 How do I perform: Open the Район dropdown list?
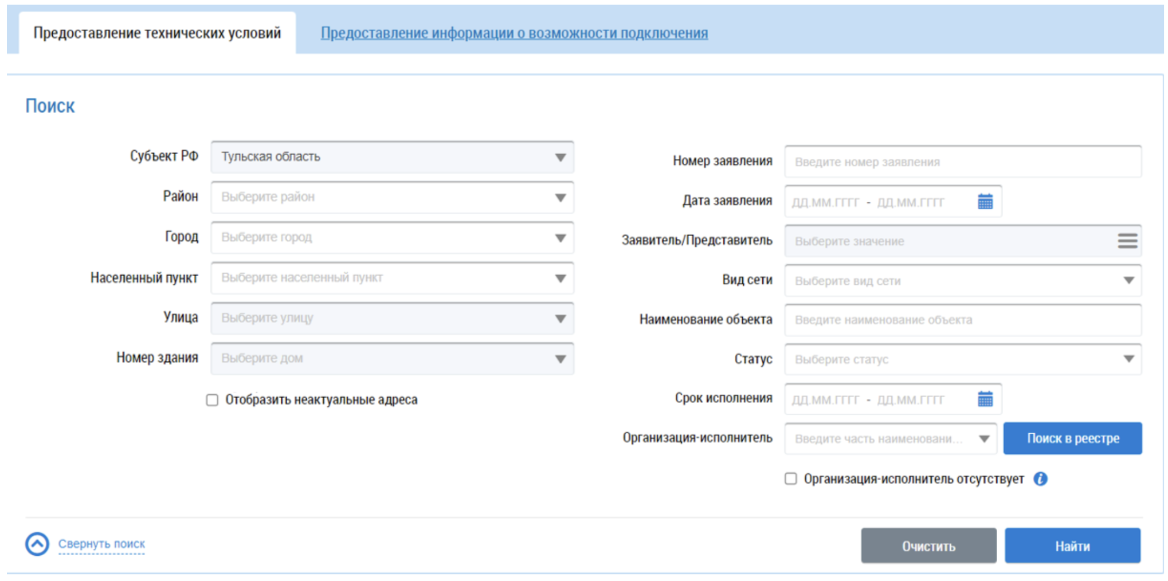tap(560, 198)
